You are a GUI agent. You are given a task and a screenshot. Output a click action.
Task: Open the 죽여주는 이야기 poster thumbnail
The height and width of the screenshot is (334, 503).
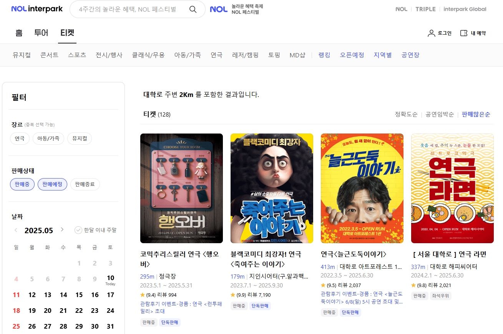coord(272,188)
